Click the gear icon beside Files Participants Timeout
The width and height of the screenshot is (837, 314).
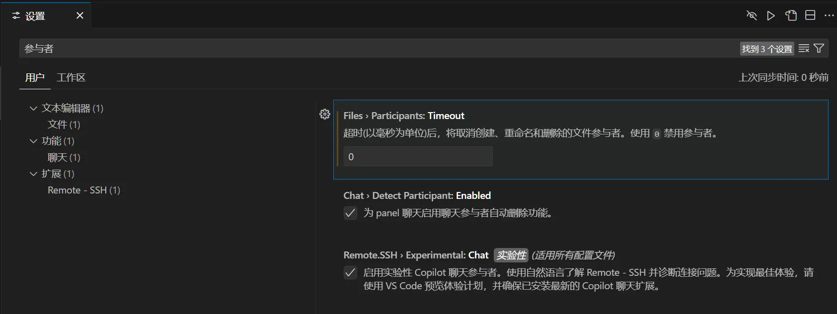tap(324, 115)
